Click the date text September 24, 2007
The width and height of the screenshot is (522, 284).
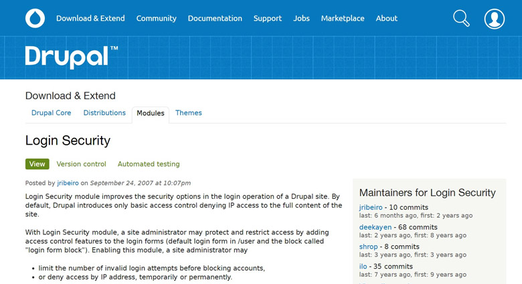pyautogui.click(x=122, y=183)
